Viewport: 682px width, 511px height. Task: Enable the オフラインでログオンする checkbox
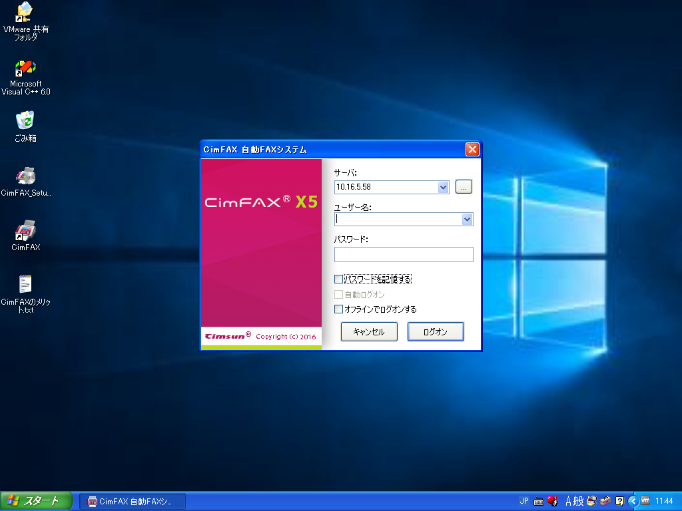338,309
